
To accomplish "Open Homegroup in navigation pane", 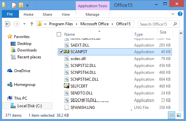I will click(25, 85).
